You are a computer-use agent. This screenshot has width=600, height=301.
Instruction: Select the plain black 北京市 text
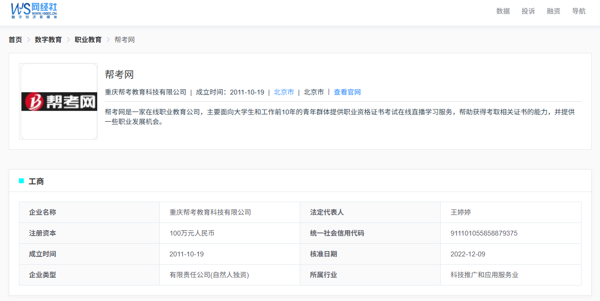click(314, 92)
